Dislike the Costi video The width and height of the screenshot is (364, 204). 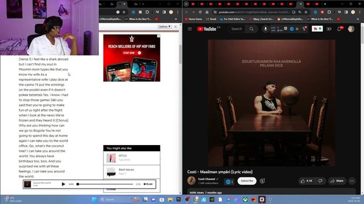(x=321, y=181)
